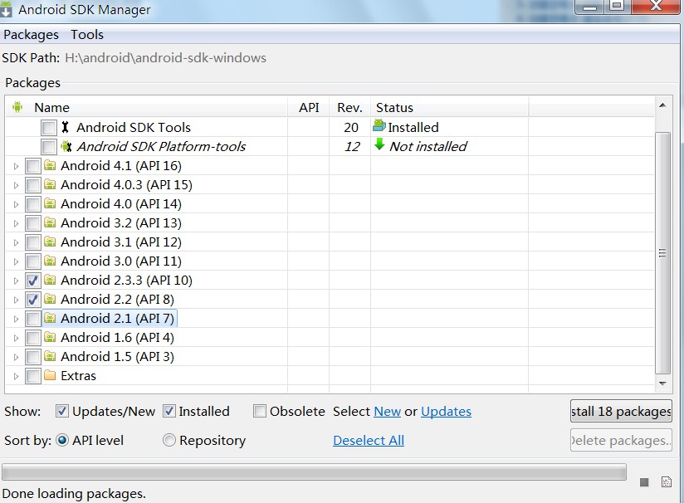The image size is (684, 503).
Task: Check the Extras checkbox
Action: point(33,376)
